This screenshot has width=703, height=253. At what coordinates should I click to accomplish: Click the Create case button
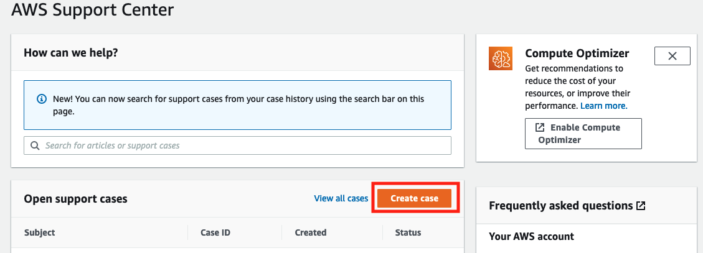click(x=414, y=198)
